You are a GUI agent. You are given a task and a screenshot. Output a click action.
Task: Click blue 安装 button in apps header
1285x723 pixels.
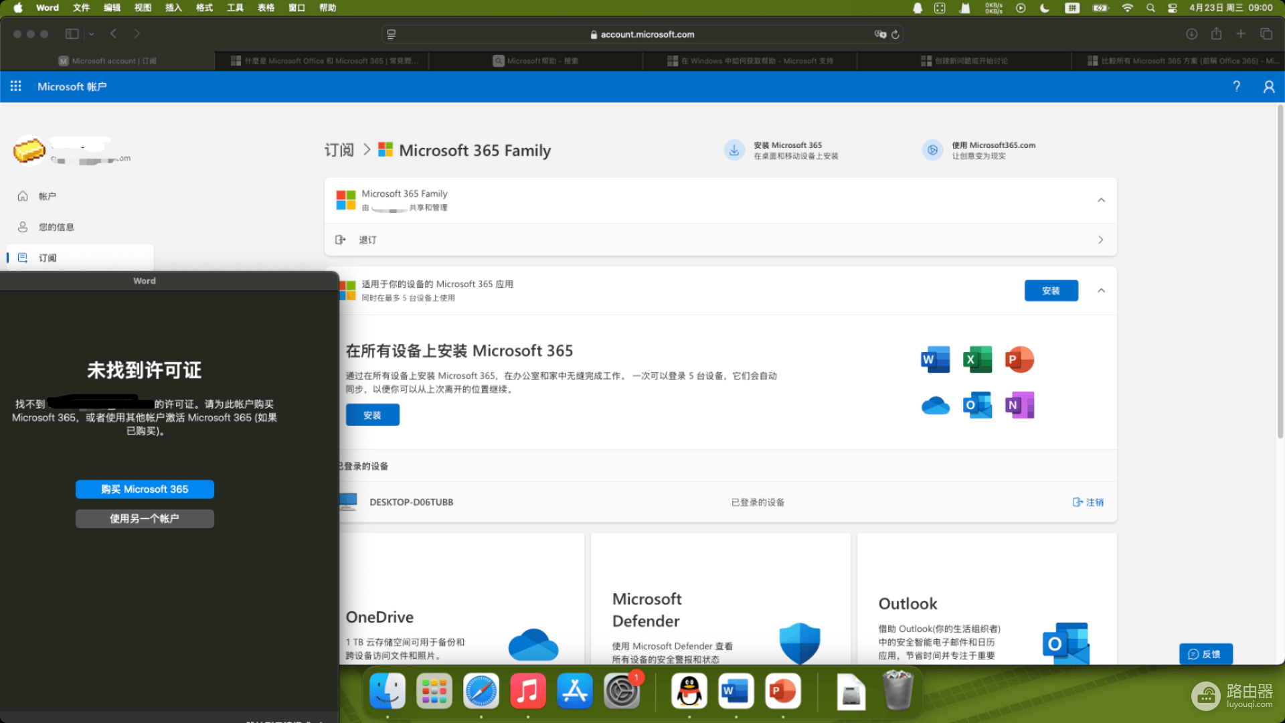click(1051, 291)
